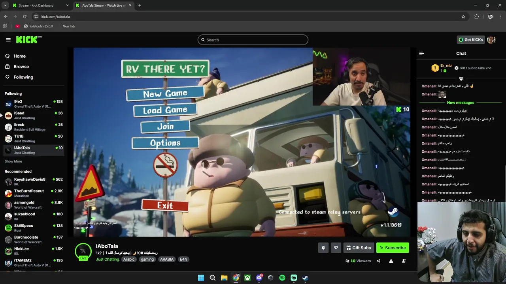Screen dimensions: 506x284
Task: Toggle stream notifications bell
Action: pos(323,248)
